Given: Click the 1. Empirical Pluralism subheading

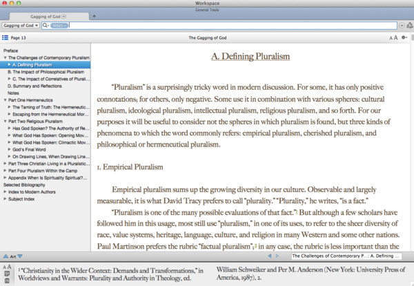Looking at the screenshot, I should tap(130, 167).
